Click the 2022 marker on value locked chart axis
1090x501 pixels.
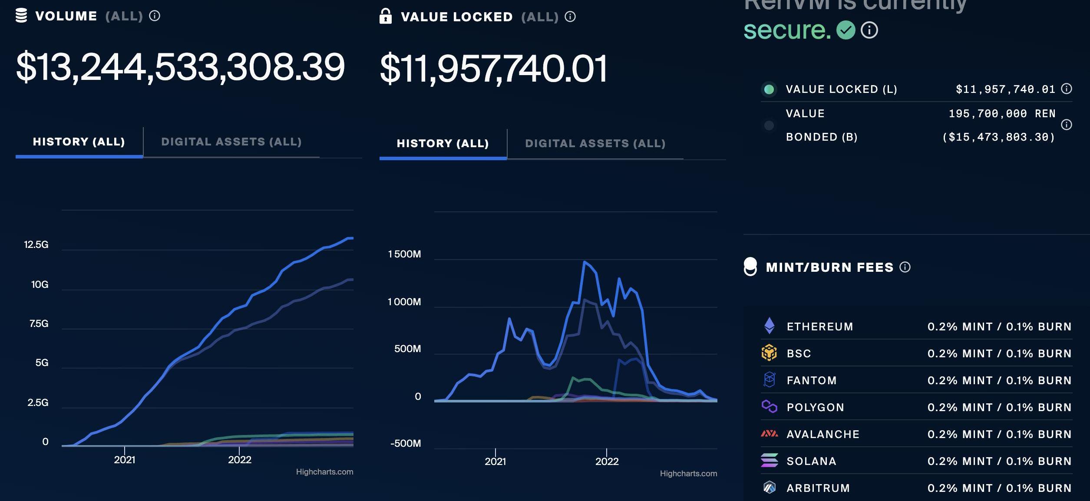[607, 461]
